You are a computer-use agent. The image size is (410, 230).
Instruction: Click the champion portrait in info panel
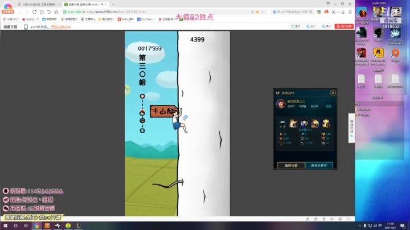coord(281,104)
